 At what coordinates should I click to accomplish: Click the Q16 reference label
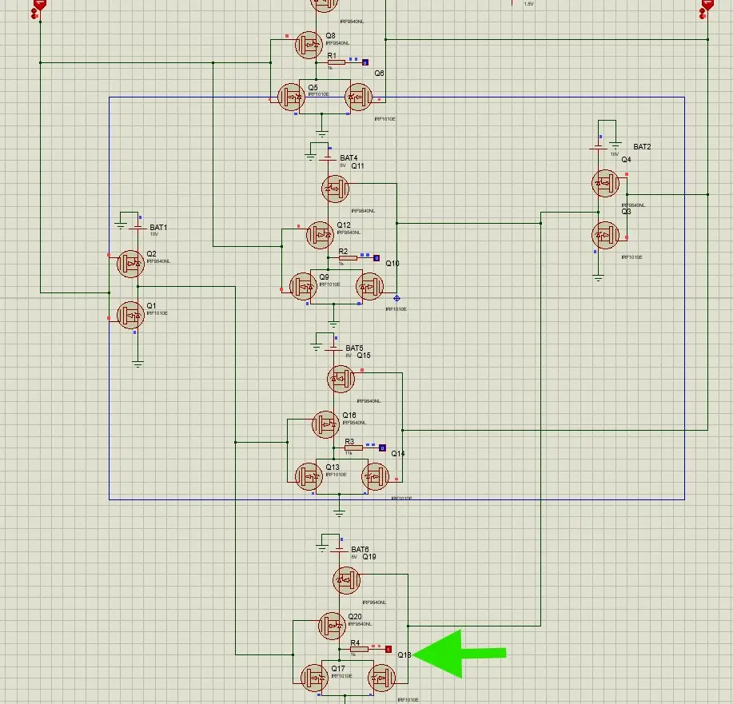349,415
